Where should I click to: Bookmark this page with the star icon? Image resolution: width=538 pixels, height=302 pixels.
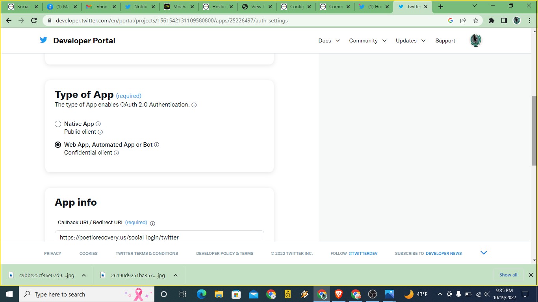coord(476,20)
